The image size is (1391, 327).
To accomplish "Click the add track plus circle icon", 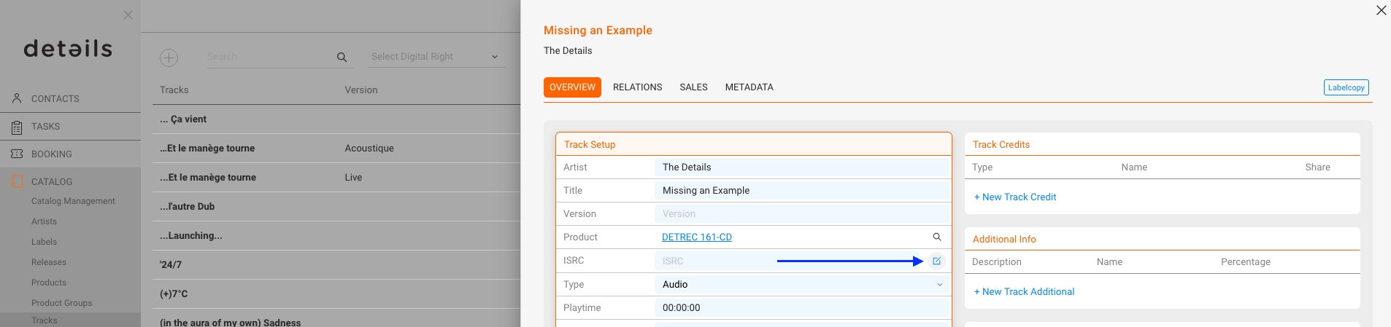I will click(169, 58).
